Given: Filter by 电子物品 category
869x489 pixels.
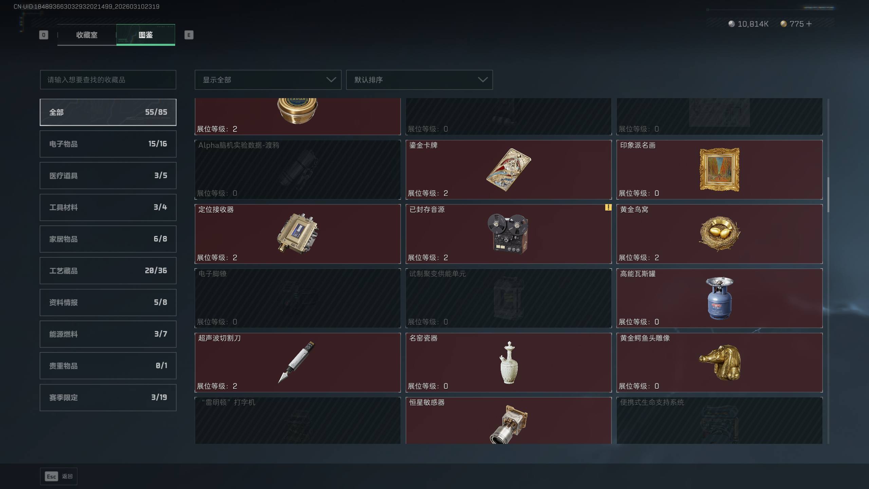Looking at the screenshot, I should coord(108,144).
